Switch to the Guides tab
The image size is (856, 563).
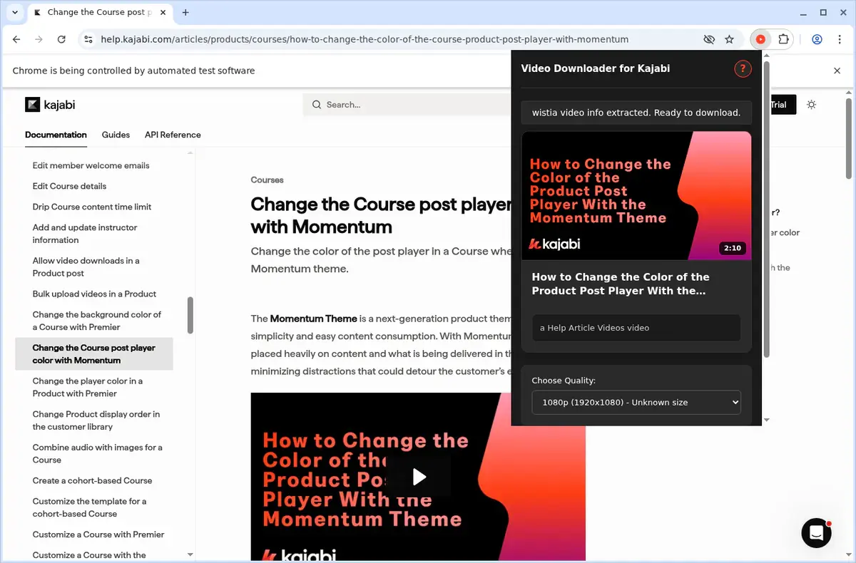pos(116,135)
